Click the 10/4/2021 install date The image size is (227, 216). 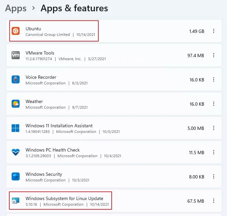pos(112,156)
